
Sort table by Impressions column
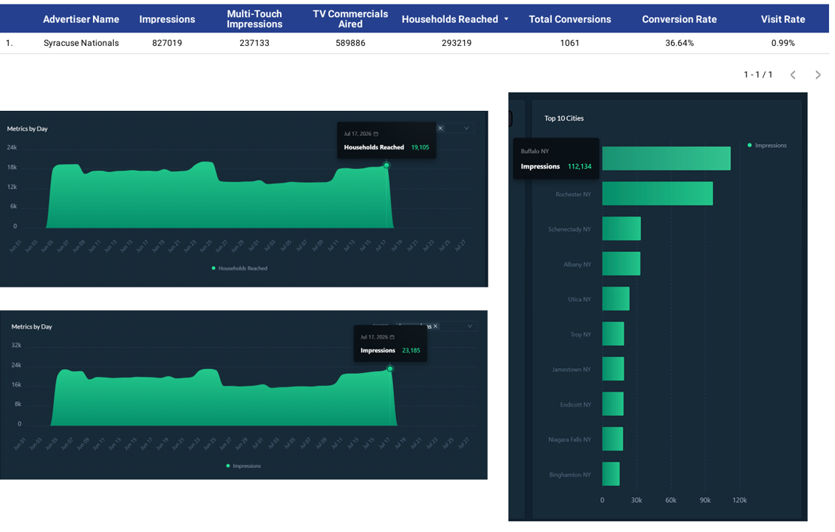tap(167, 19)
